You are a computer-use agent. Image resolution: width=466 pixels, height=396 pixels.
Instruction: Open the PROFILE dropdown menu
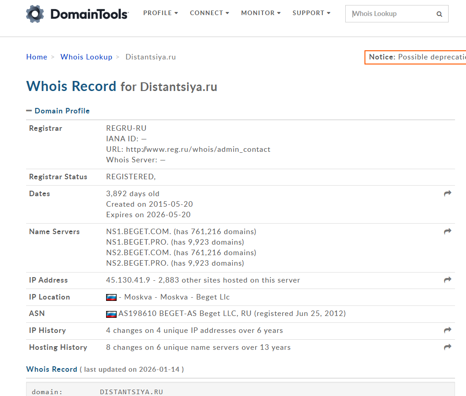161,13
